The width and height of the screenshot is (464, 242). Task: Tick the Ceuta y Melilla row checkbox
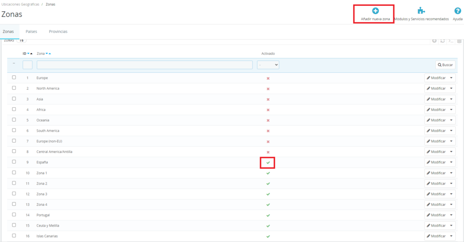pyautogui.click(x=14, y=225)
